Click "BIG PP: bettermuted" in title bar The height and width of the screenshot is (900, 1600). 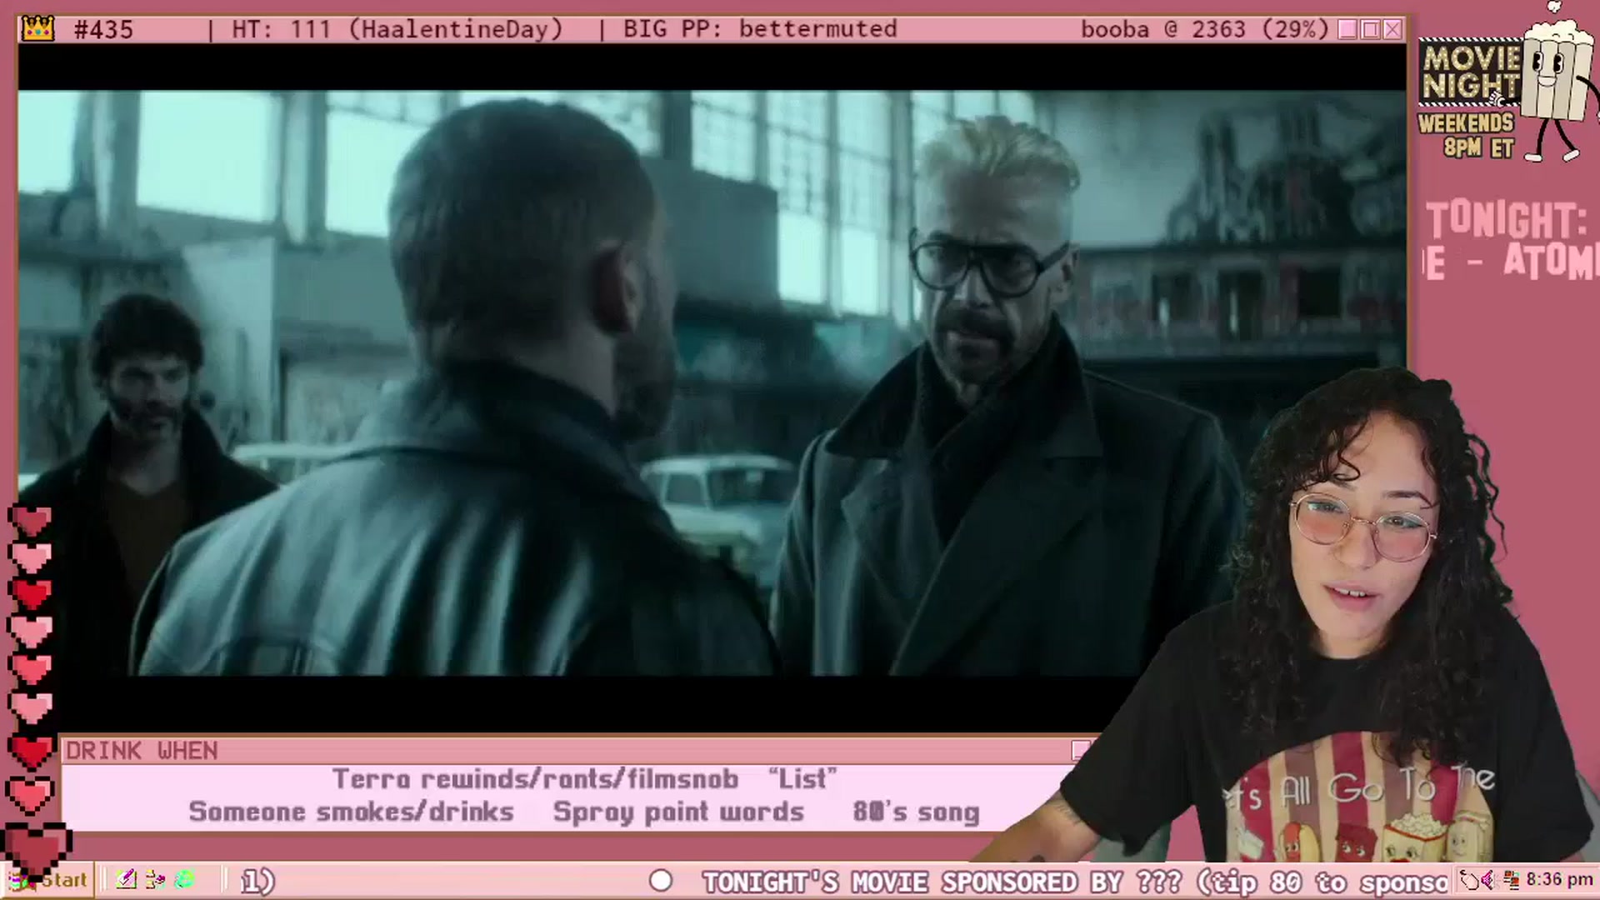(x=760, y=29)
